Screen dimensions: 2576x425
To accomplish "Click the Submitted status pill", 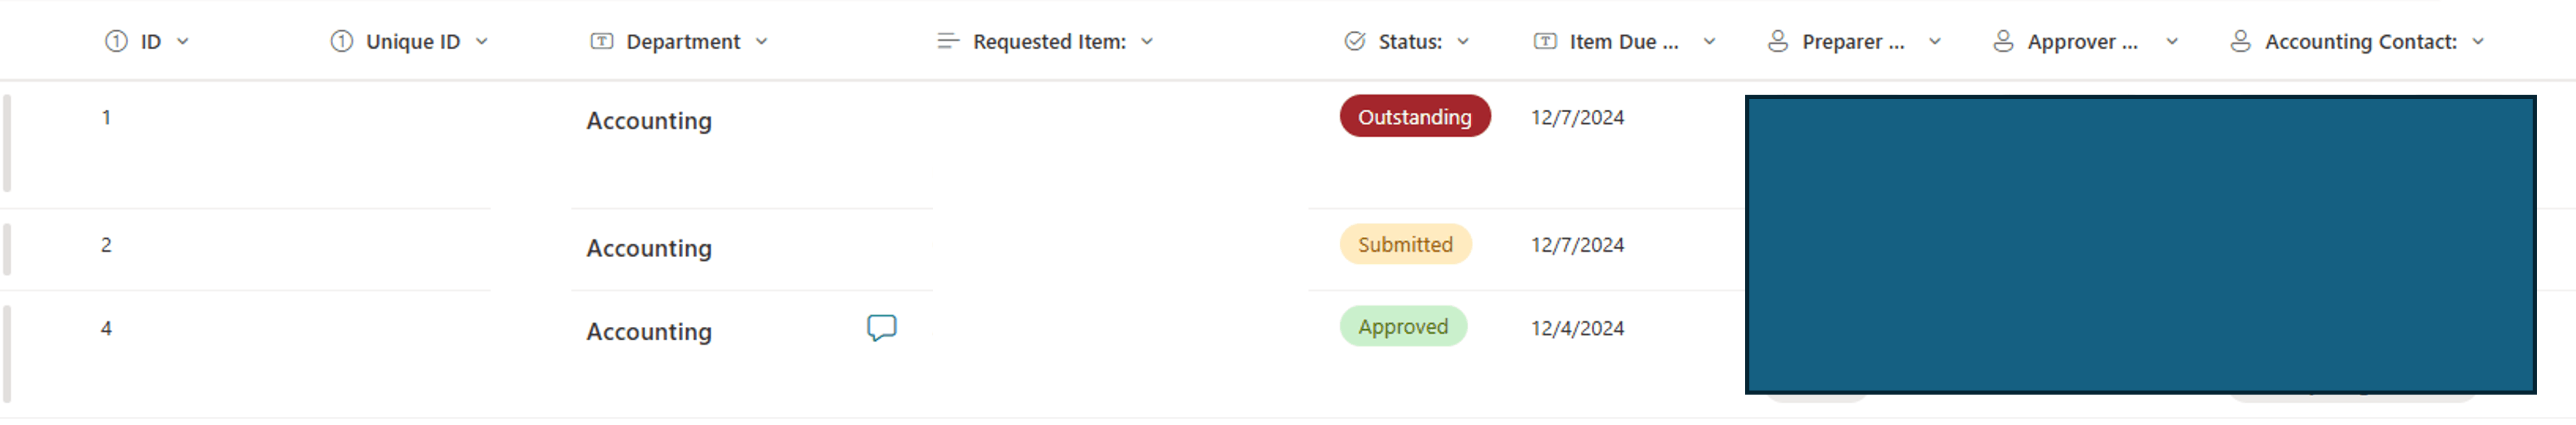I will 1405,243.
